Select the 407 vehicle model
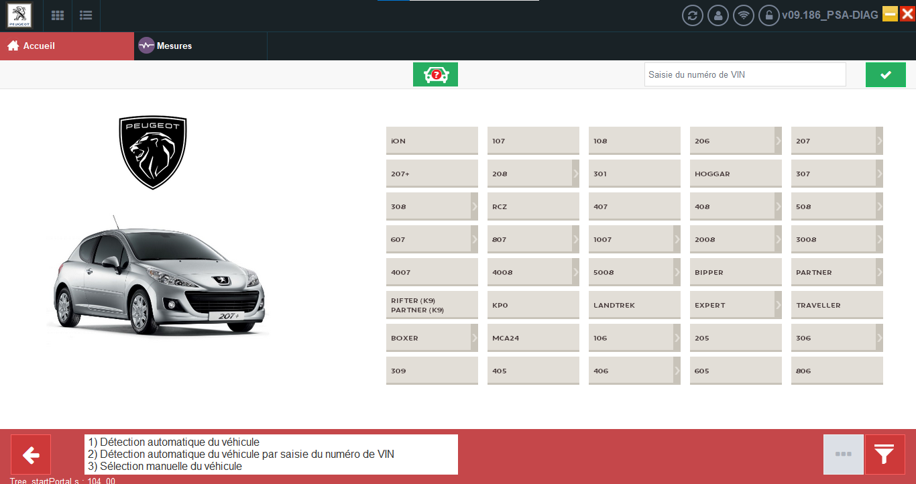The width and height of the screenshot is (916, 484). click(634, 206)
